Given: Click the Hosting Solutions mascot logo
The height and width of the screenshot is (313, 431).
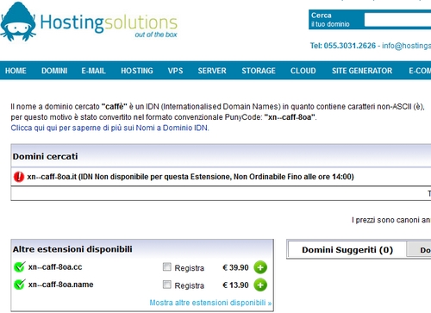Looking at the screenshot, I should [x=18, y=22].
